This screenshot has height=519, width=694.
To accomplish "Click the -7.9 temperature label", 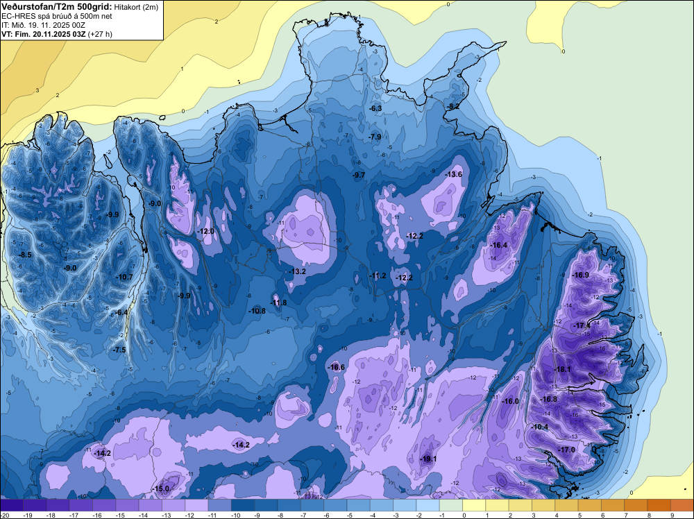I will point(375,137).
